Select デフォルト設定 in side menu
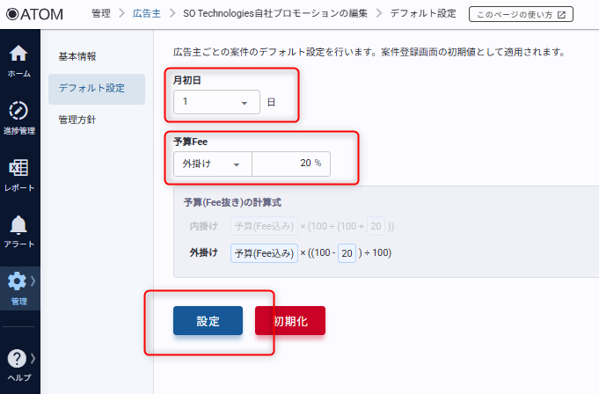The image size is (599, 394). pyautogui.click(x=91, y=88)
